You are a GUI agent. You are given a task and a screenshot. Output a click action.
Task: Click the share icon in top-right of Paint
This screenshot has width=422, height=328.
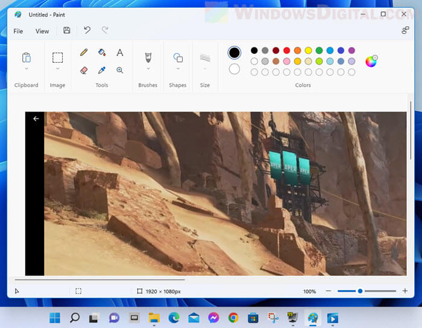(405, 30)
